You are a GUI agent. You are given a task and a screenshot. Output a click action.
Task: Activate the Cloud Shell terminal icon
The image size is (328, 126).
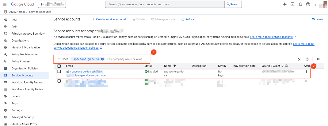pyautogui.click(x=293, y=4)
